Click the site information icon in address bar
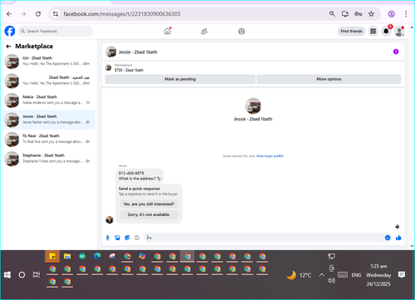Screen dimensions: 415x300 [56, 14]
